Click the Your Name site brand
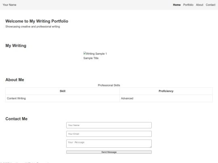 tap(9, 5)
